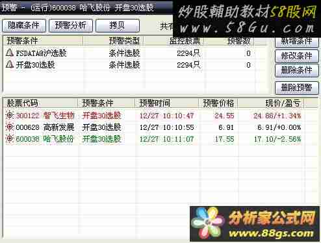Click the 删除预警 button
This screenshot has width=321, height=243.
296,88
